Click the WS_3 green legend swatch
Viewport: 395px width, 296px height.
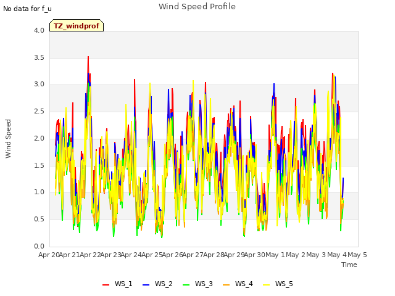click(186, 285)
